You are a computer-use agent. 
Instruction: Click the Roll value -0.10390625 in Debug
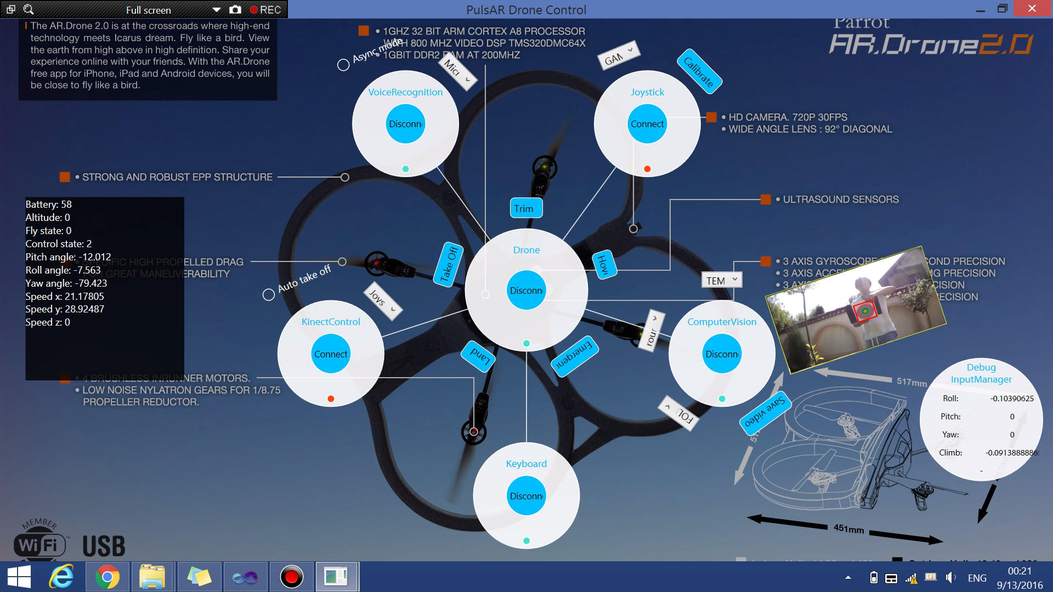click(1012, 399)
